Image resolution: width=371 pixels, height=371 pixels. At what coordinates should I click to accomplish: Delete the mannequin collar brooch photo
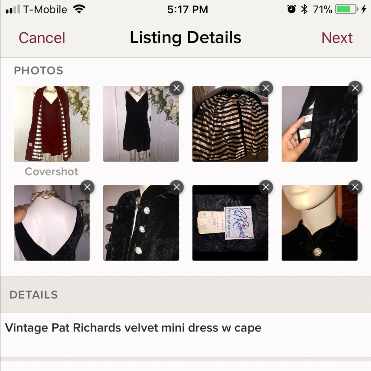click(355, 187)
